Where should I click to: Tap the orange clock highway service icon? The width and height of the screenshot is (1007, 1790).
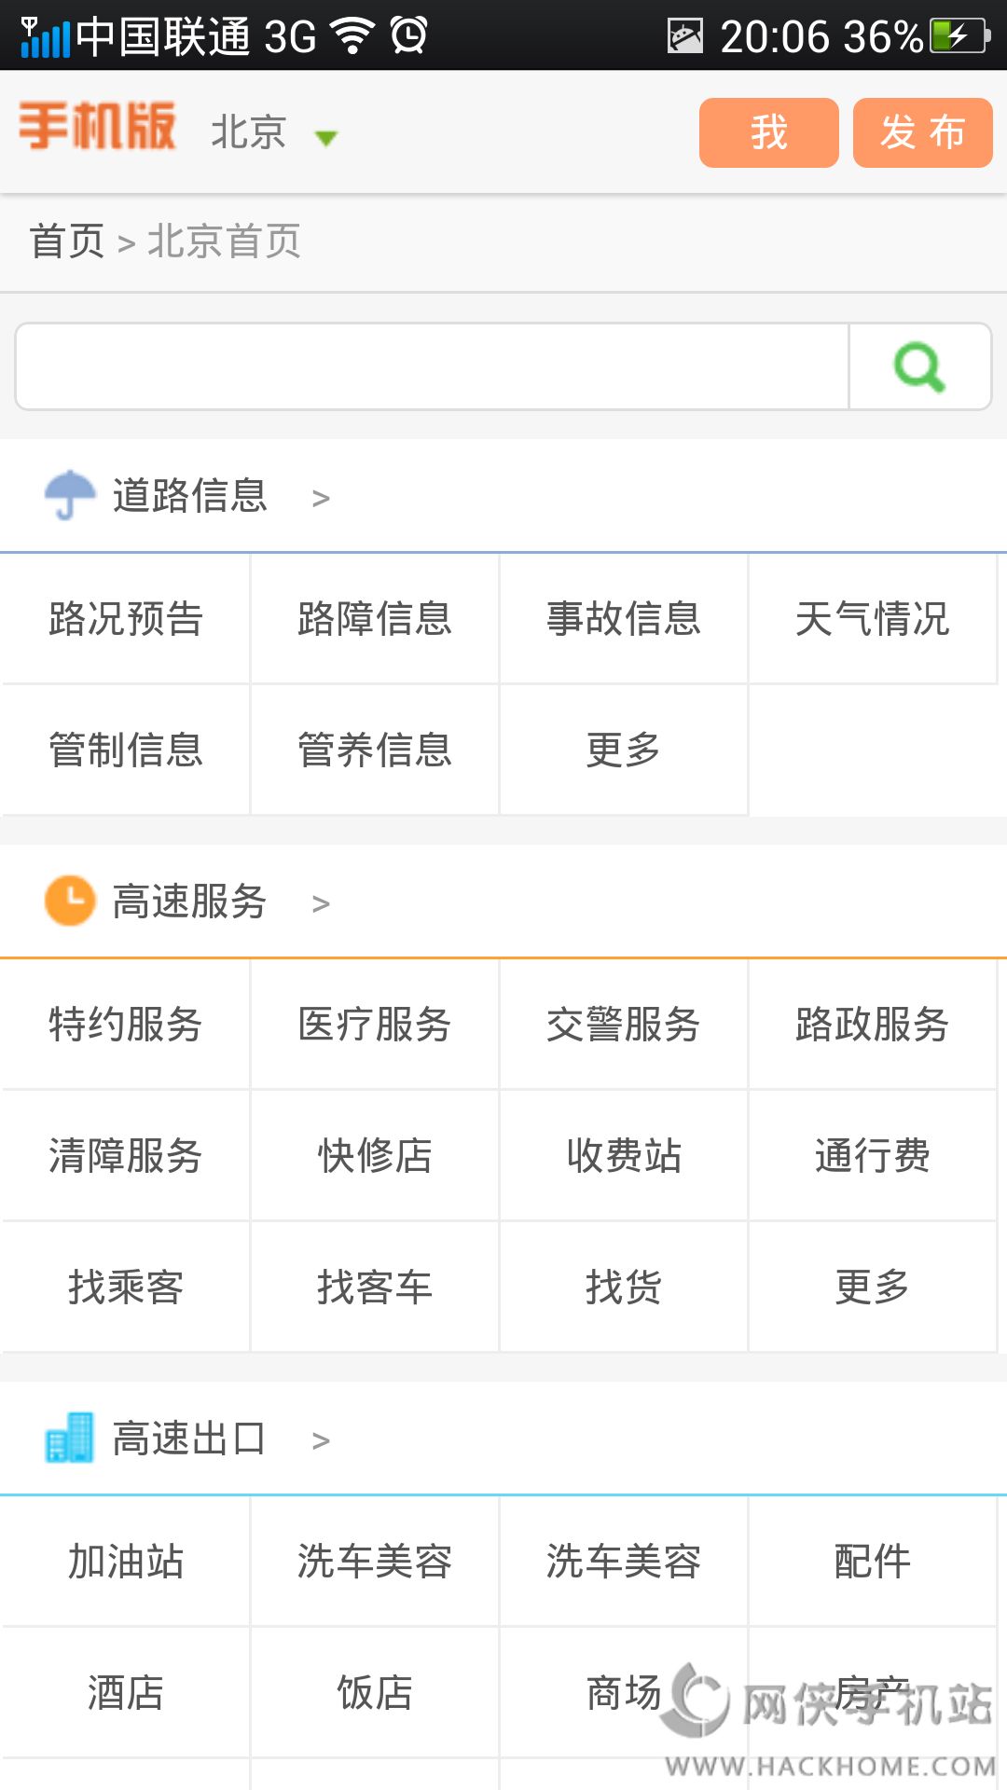[70, 901]
